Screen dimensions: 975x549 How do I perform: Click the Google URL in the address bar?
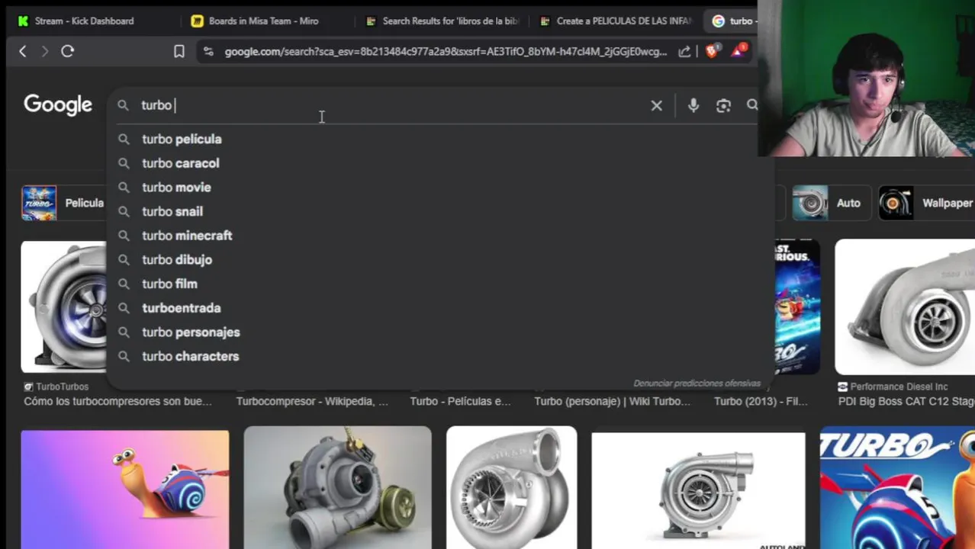click(x=446, y=51)
